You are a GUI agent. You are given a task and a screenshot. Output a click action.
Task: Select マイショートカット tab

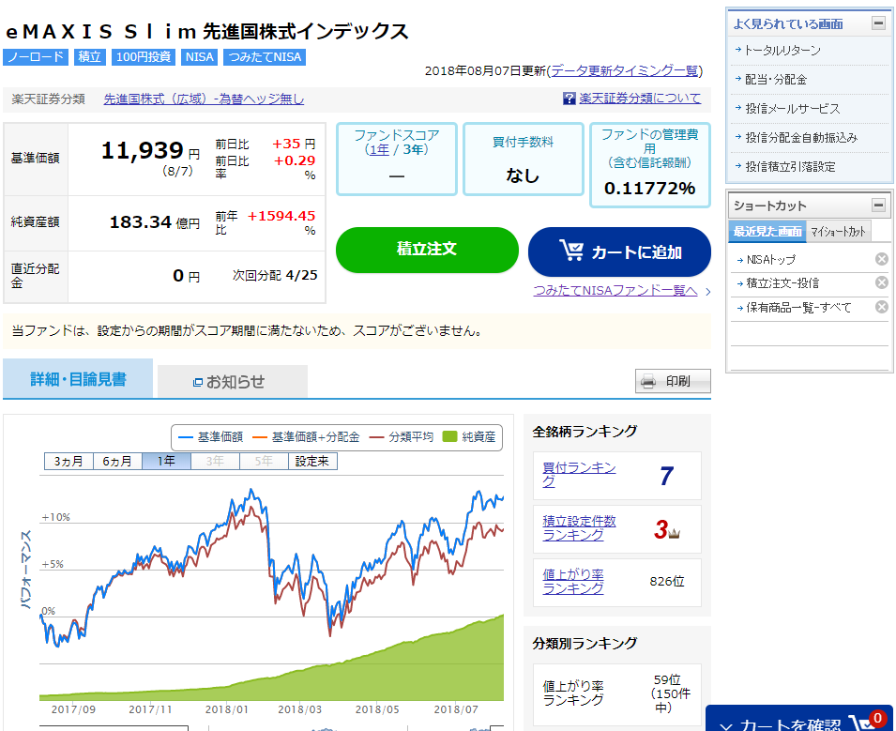point(838,232)
